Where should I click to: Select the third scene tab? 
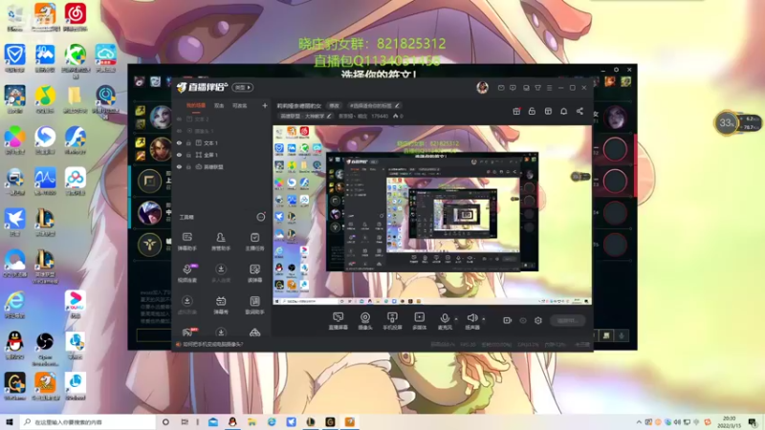click(240, 105)
